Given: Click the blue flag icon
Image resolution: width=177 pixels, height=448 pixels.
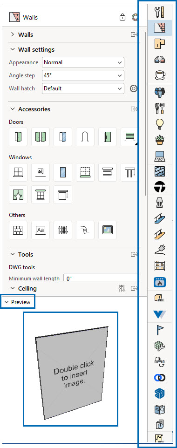Looking at the screenshot, I should [160, 330].
